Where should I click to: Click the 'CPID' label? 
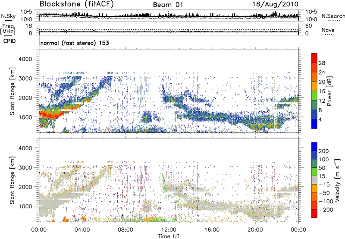click(x=9, y=41)
